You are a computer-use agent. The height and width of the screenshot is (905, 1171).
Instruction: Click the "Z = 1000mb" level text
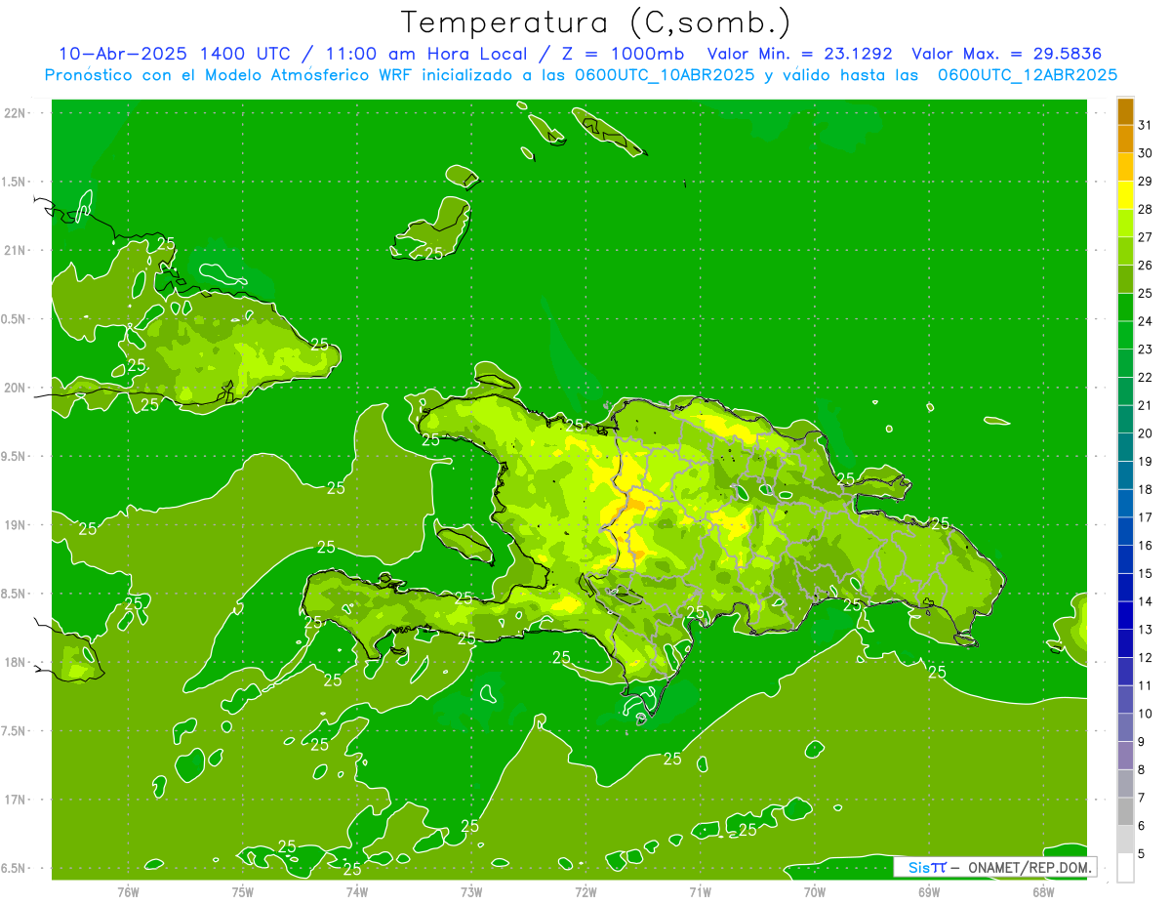[x=622, y=54]
